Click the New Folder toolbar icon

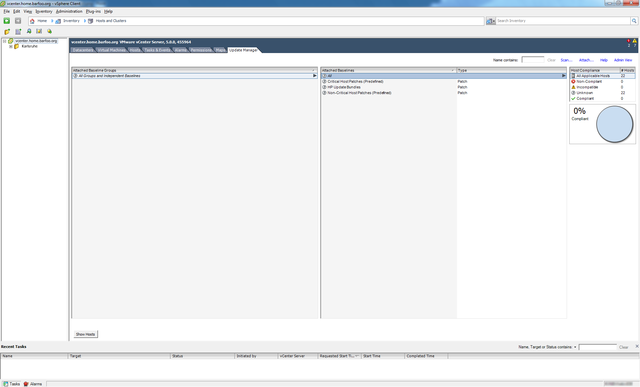[x=7, y=31]
